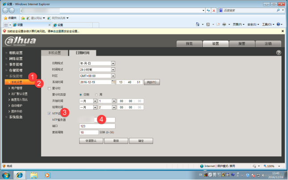Click the help question mark icon
The image size is (288, 180).
[279, 53]
